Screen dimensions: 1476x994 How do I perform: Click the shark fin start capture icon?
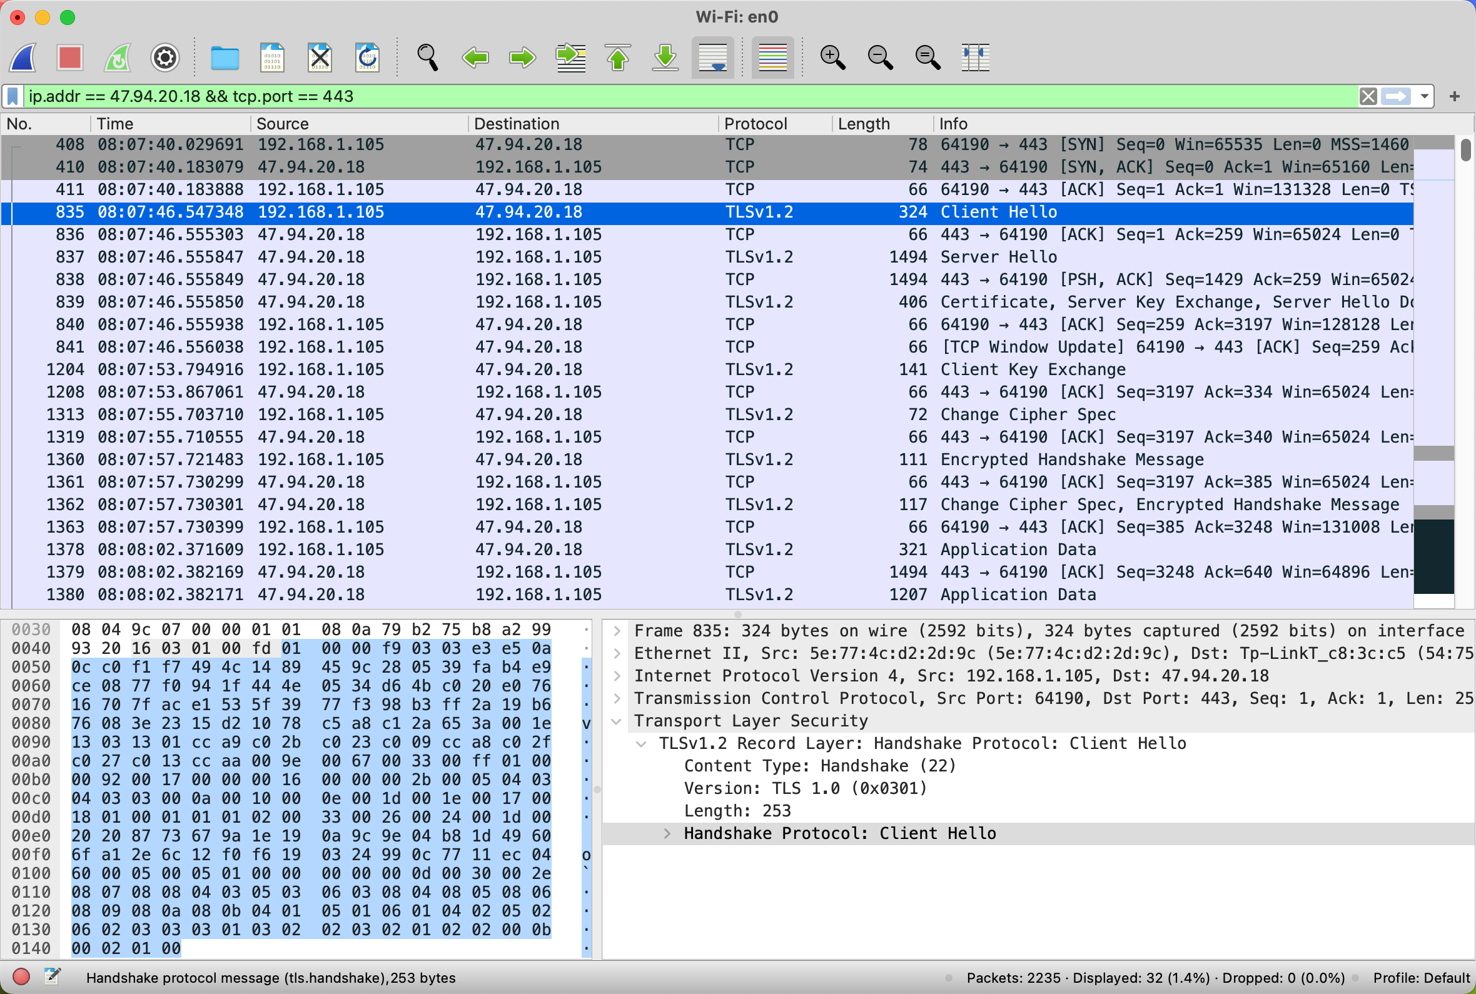click(23, 58)
